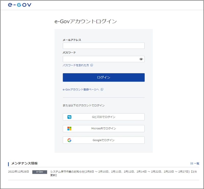The width and height of the screenshot is (204, 189).
Task: Click the blue ログイン button
Action: pyautogui.click(x=104, y=77)
